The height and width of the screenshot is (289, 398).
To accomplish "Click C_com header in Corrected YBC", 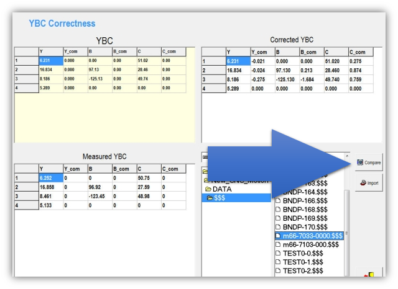I will coord(361,53).
